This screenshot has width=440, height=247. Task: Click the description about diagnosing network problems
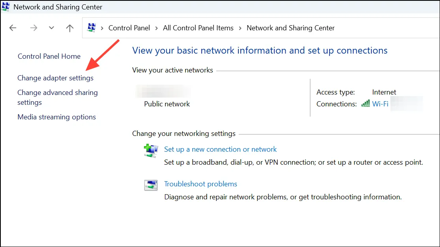point(283,197)
